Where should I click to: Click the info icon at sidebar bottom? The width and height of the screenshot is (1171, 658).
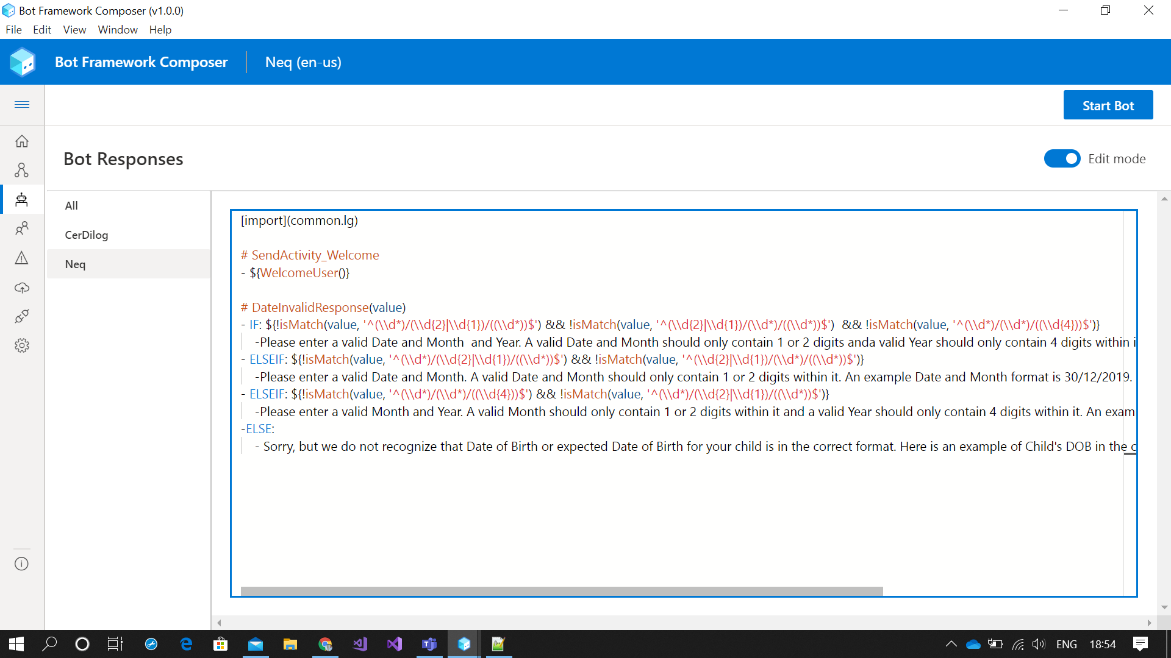(x=22, y=564)
